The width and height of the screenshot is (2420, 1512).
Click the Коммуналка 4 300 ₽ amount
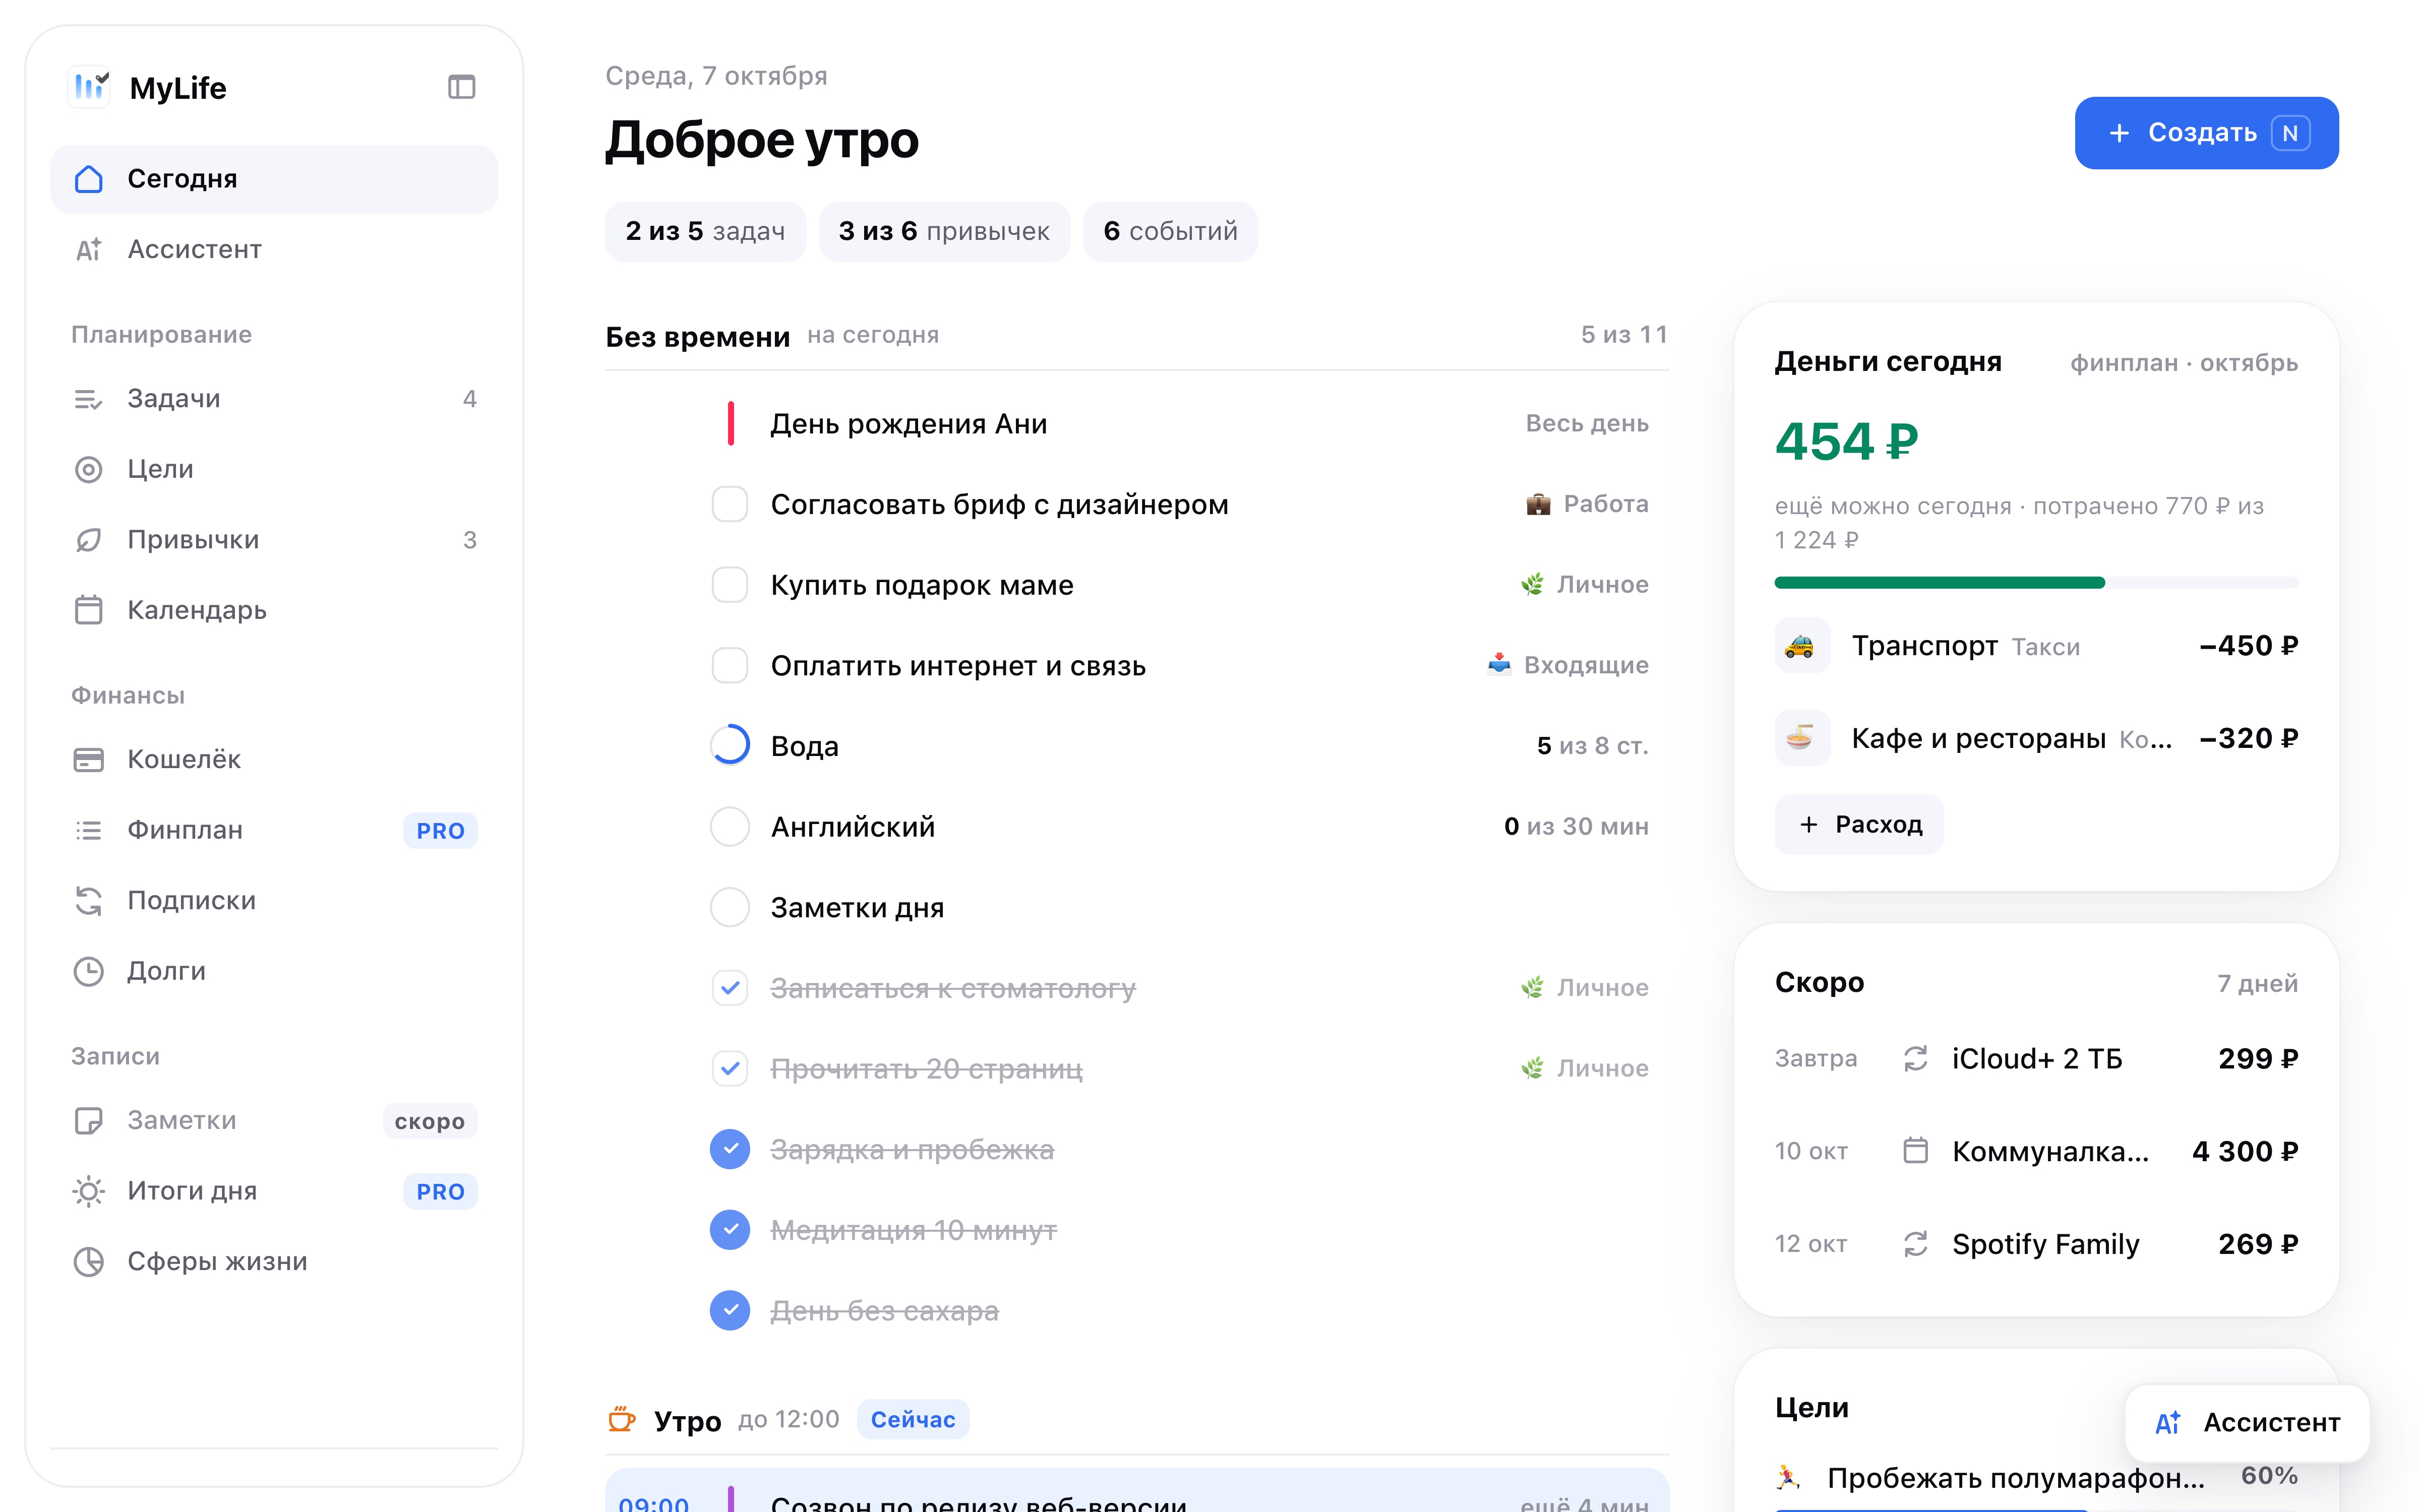tap(2244, 1151)
